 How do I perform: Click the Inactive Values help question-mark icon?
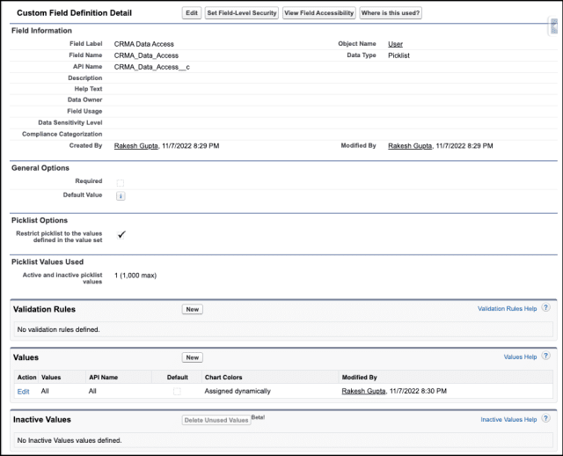[546, 419]
